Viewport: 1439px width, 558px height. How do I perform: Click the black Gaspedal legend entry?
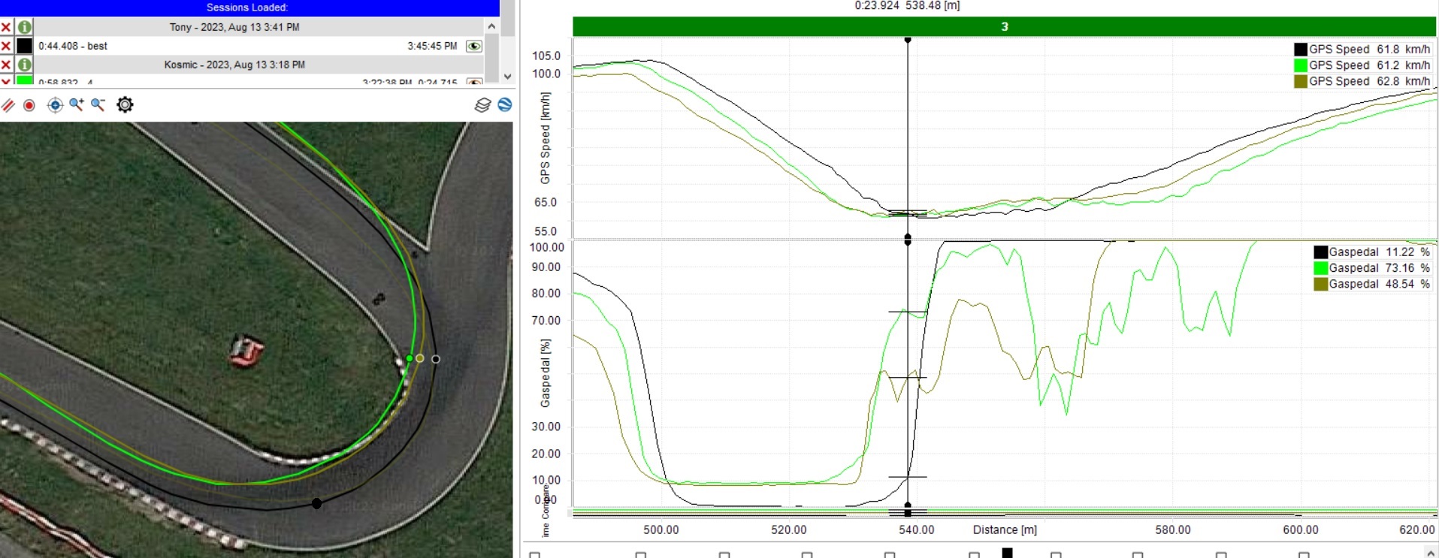[x=1371, y=252]
